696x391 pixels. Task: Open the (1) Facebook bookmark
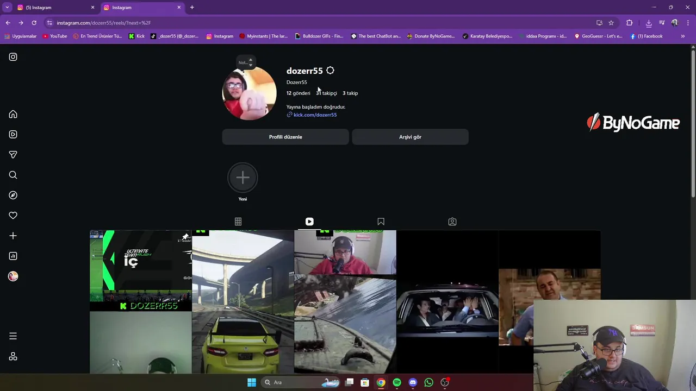click(647, 36)
